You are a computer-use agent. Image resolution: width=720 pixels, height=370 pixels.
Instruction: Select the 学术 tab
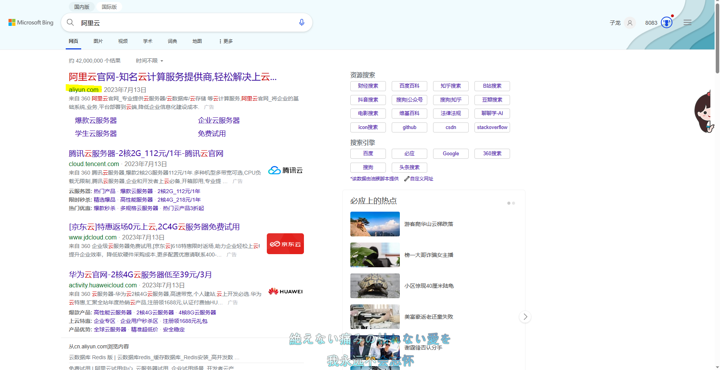click(x=148, y=41)
